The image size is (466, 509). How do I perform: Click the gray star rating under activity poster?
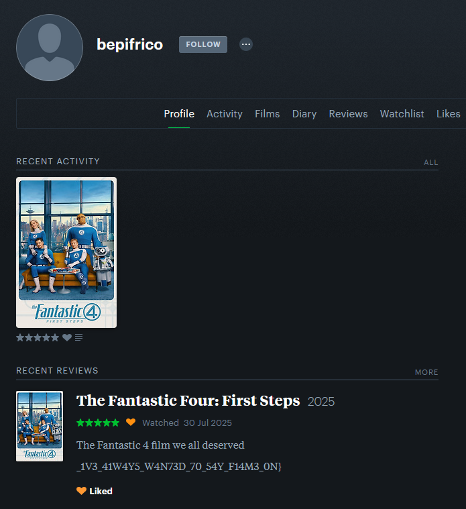(x=38, y=337)
